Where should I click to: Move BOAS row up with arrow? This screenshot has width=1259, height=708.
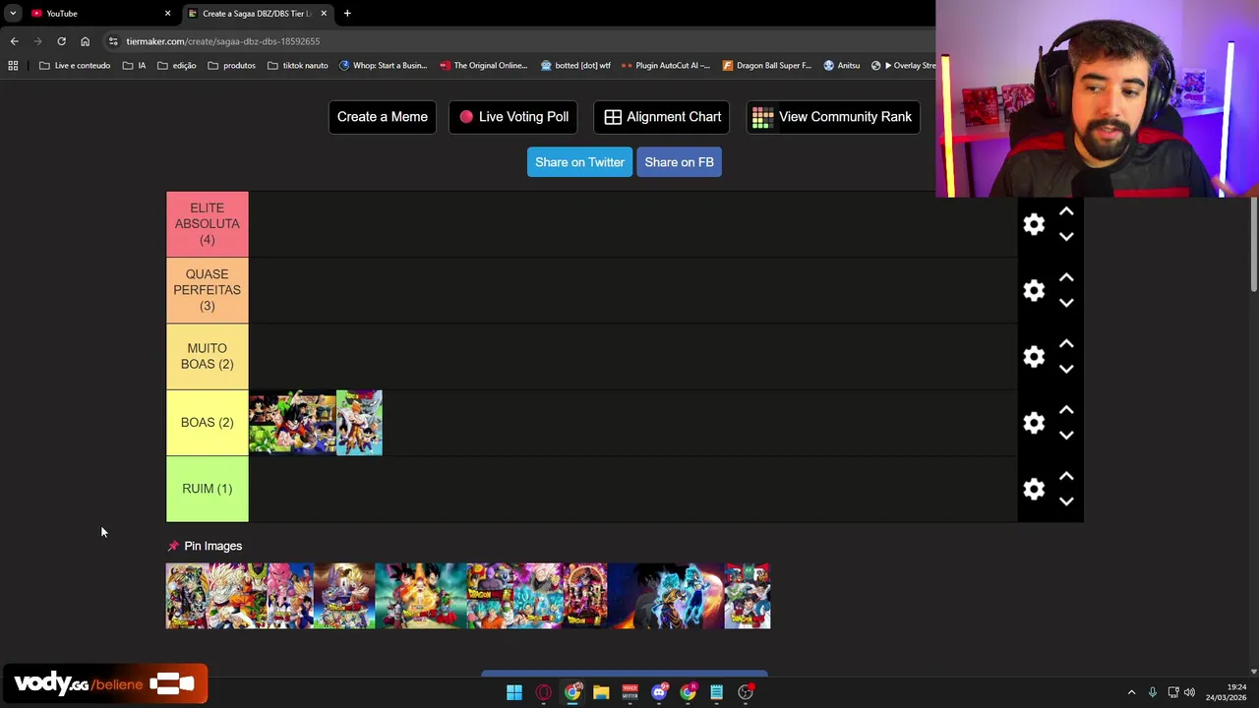[1066, 410]
